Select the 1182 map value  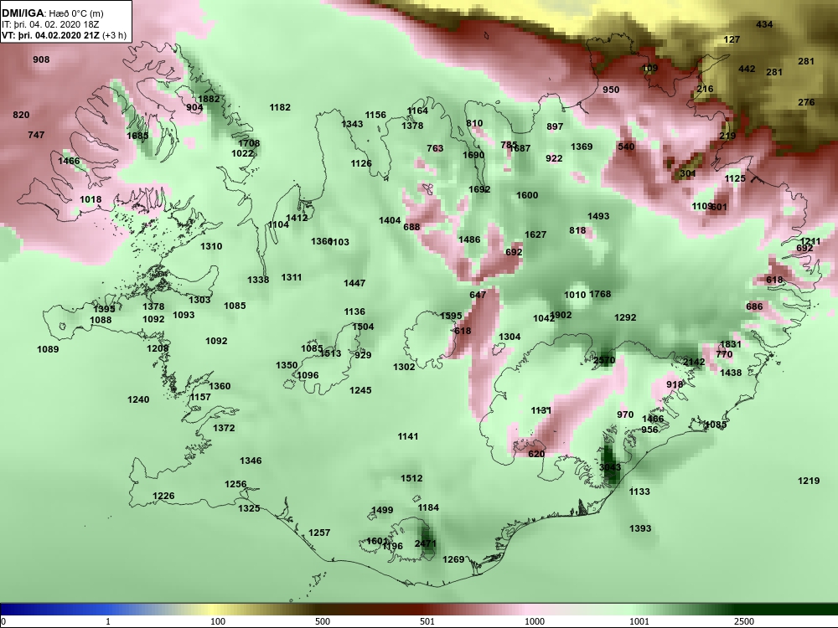(280, 107)
